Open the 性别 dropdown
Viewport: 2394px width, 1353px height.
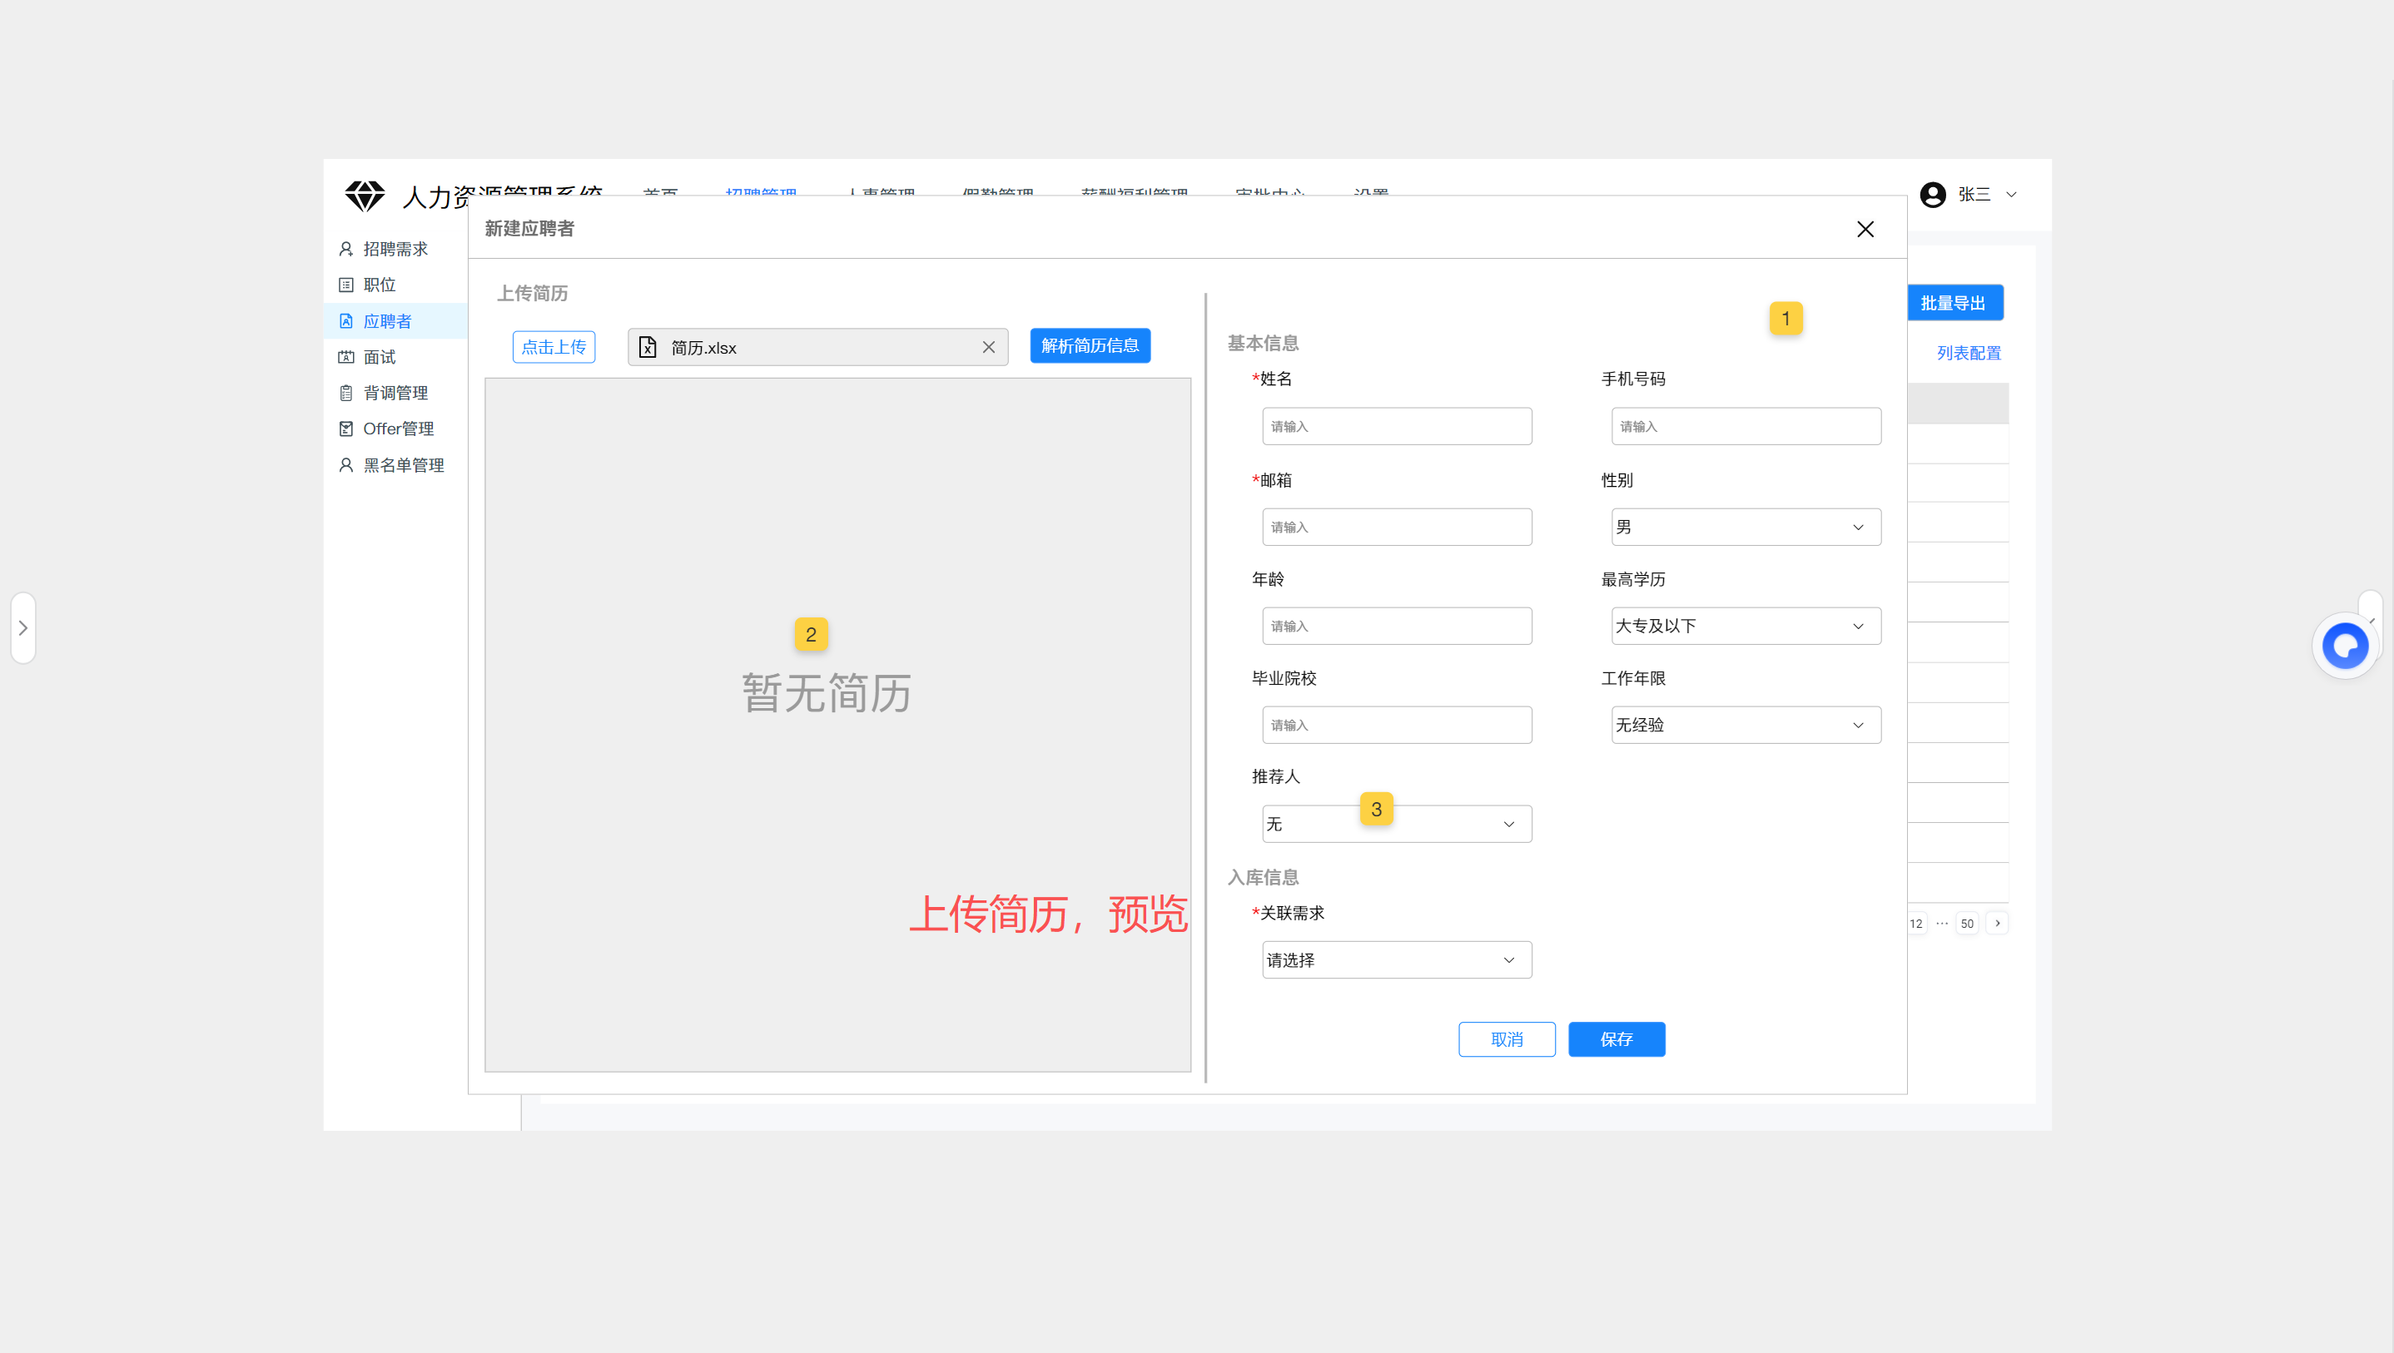[x=1746, y=527]
